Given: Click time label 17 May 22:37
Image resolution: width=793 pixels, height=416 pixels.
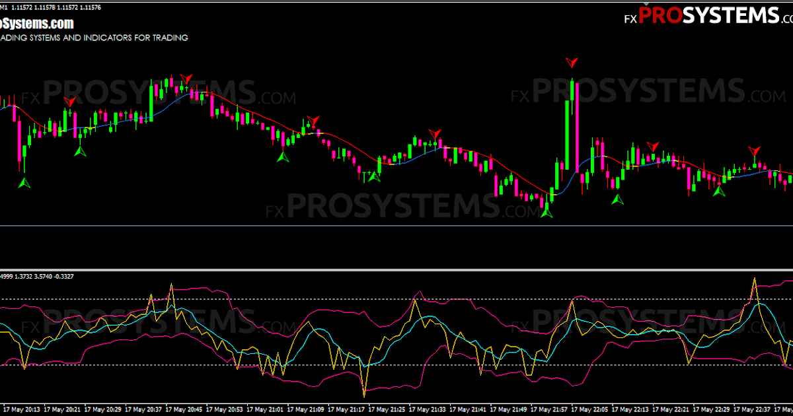Looking at the screenshot, I should click(753, 409).
